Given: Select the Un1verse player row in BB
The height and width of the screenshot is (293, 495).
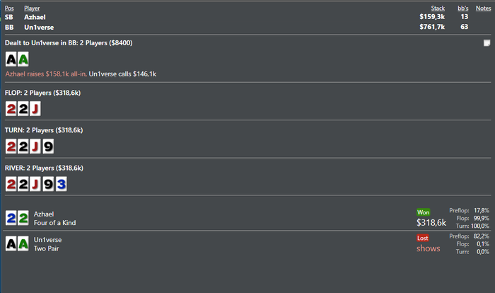Looking at the screenshot, I should click(39, 27).
